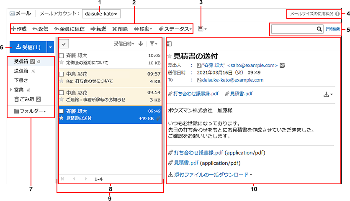This screenshot has width=350, height=201.
Task: Click the splitter between list and preview
Action: tap(164, 110)
